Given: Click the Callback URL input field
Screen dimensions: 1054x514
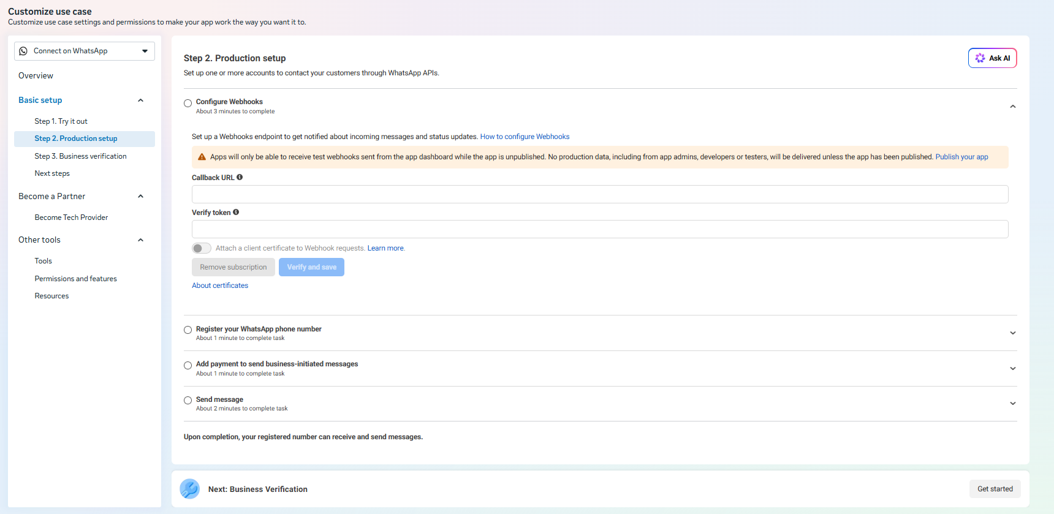Looking at the screenshot, I should pyautogui.click(x=600, y=194).
